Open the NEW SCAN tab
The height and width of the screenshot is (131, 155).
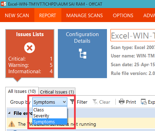coord(17,15)
